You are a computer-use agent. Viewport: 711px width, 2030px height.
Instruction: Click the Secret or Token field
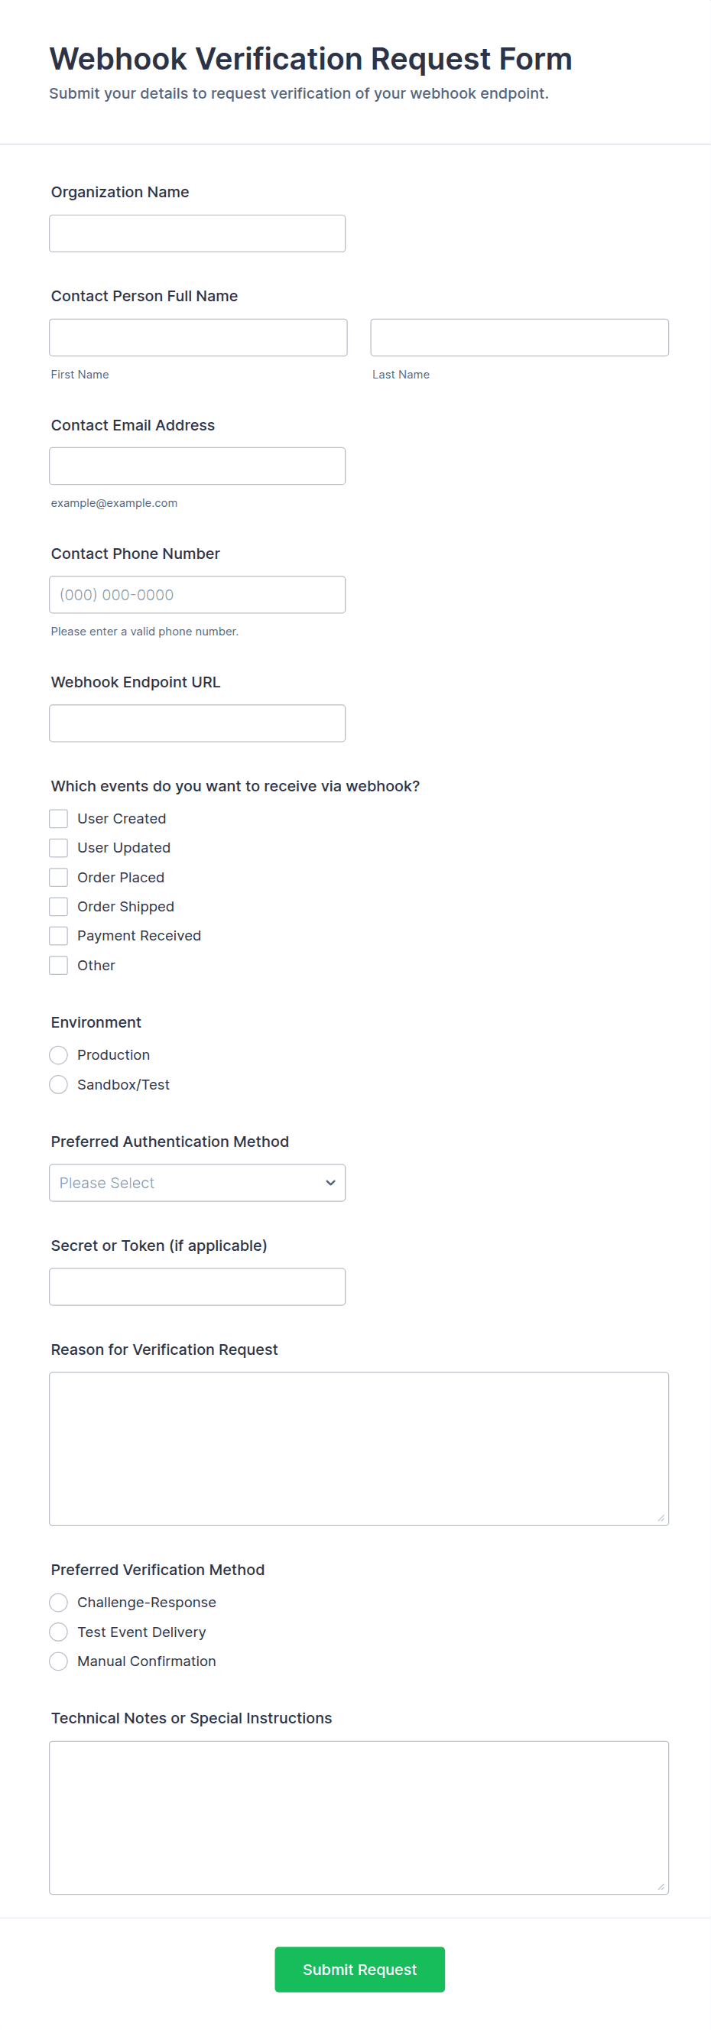pos(197,1286)
